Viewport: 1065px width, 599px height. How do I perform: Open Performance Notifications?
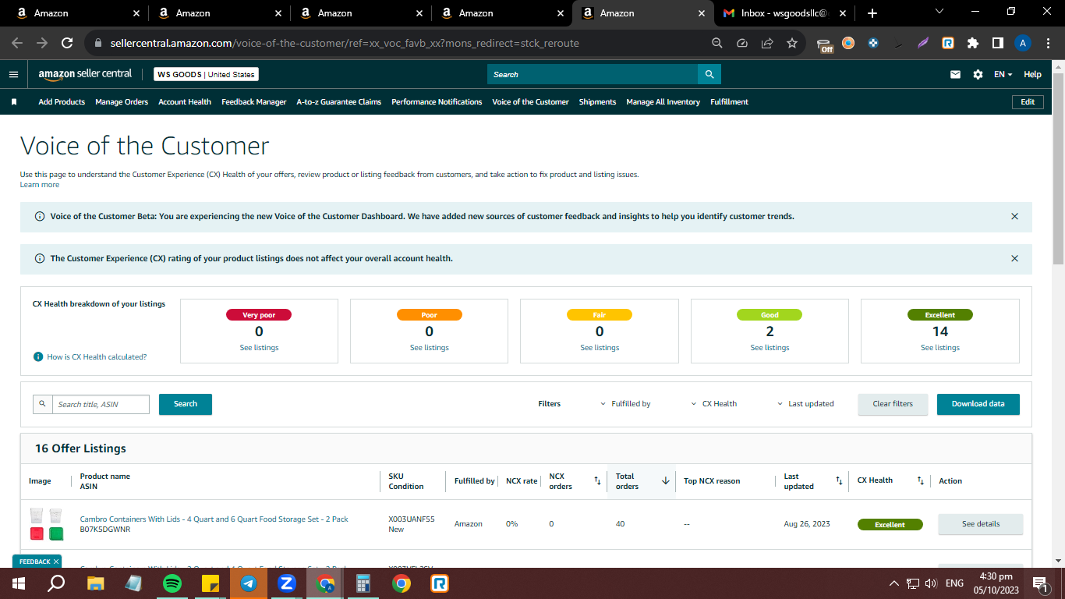click(437, 102)
